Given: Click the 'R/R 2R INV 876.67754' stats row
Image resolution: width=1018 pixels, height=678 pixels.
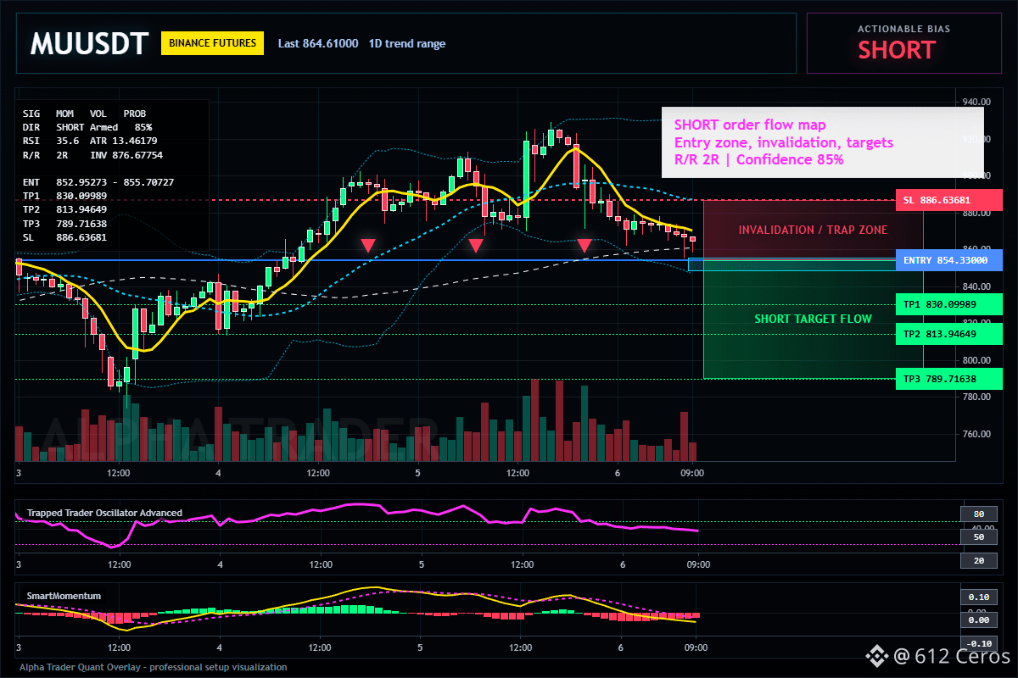Looking at the screenshot, I should pyautogui.click(x=92, y=155).
